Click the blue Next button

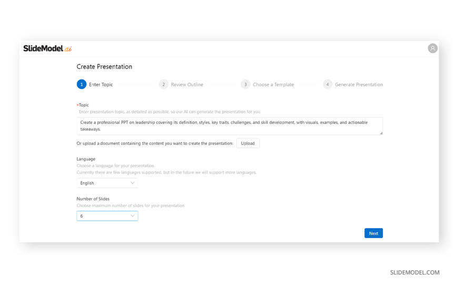[x=373, y=233]
